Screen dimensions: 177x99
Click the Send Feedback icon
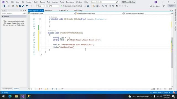tap(163, 6)
